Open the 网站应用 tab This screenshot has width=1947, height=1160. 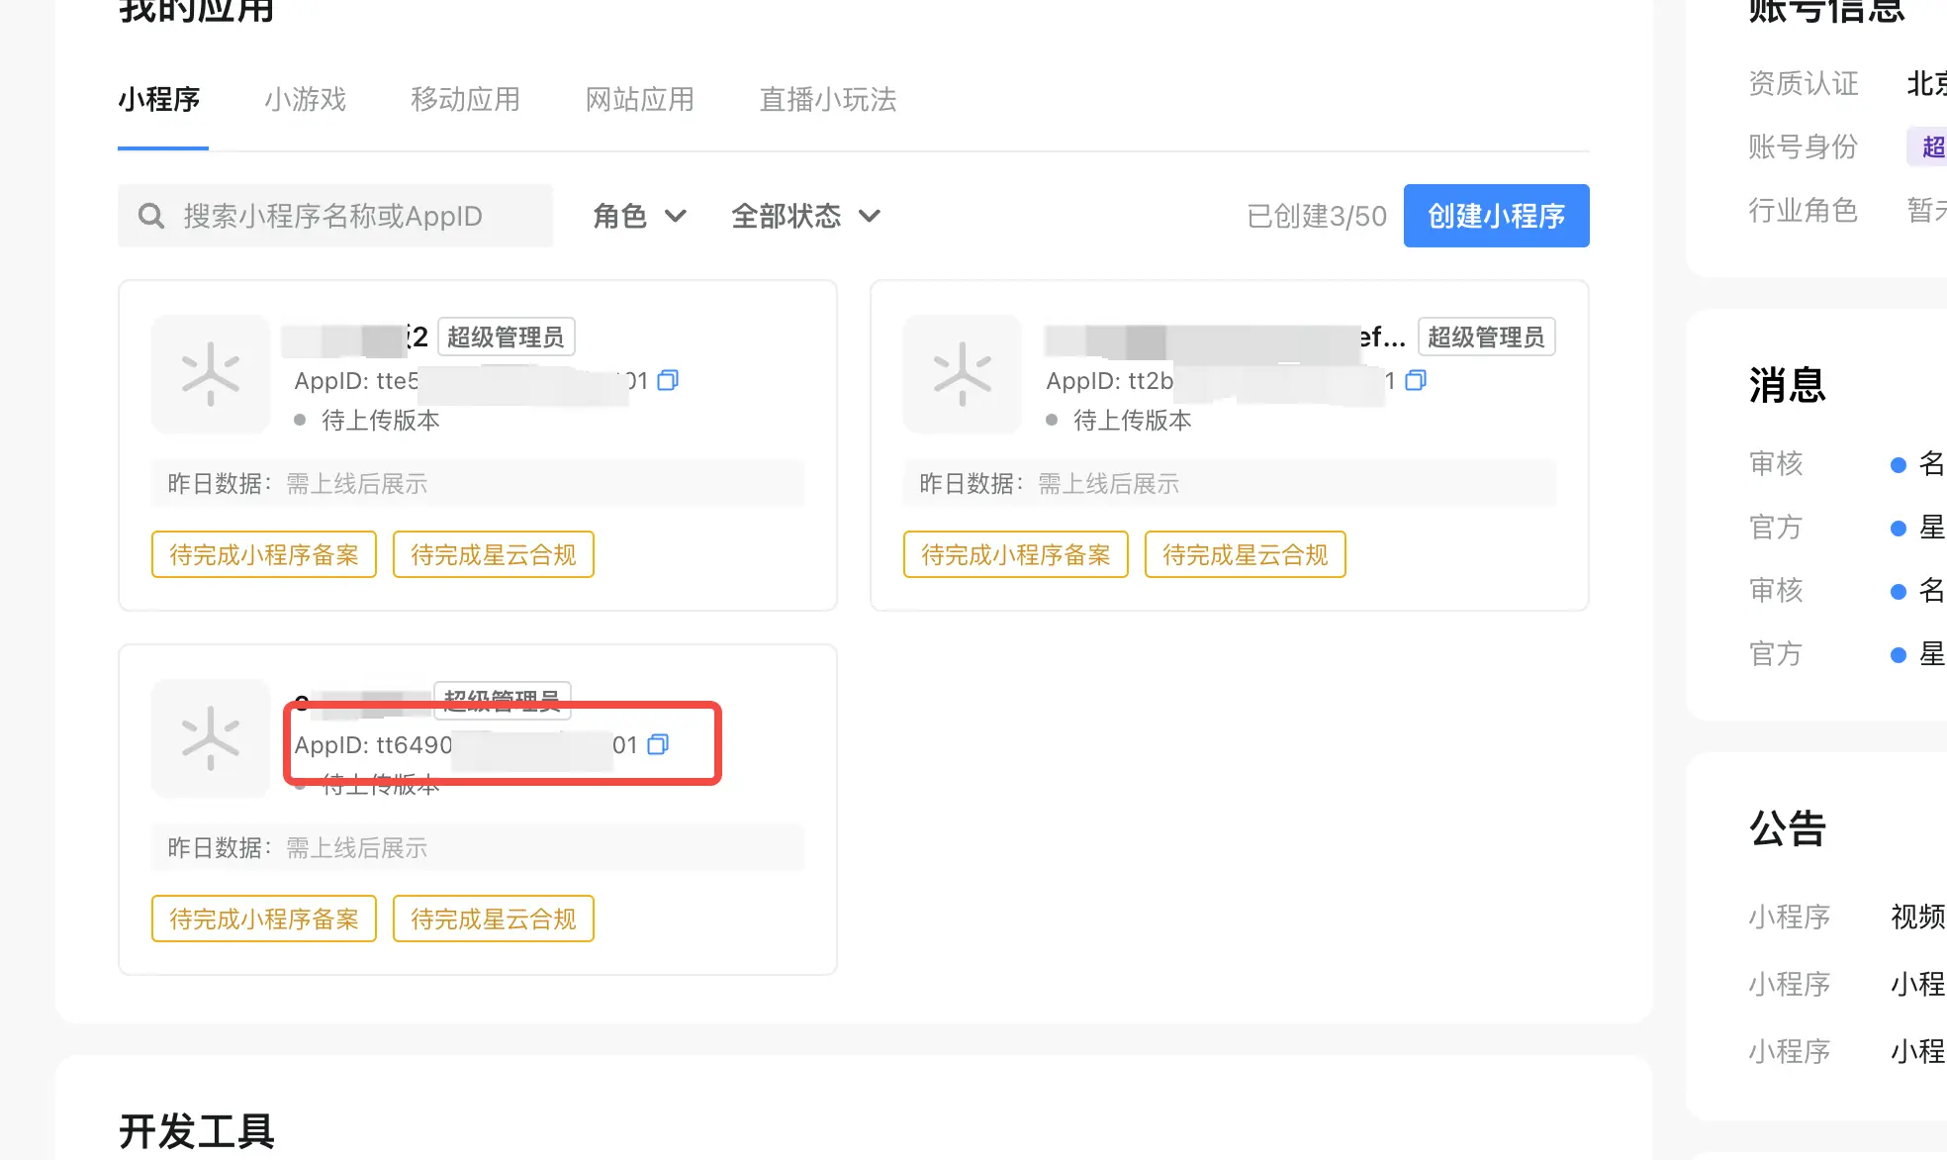coord(640,100)
